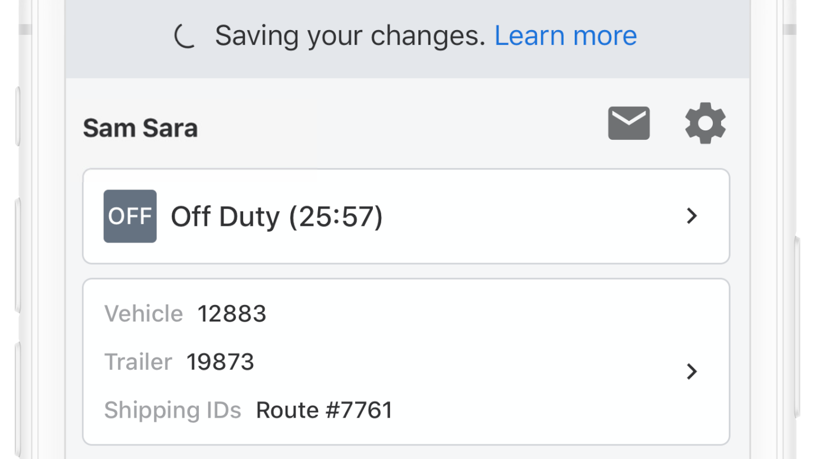Tap the Trailer label
The height and width of the screenshot is (459, 819).
point(138,362)
